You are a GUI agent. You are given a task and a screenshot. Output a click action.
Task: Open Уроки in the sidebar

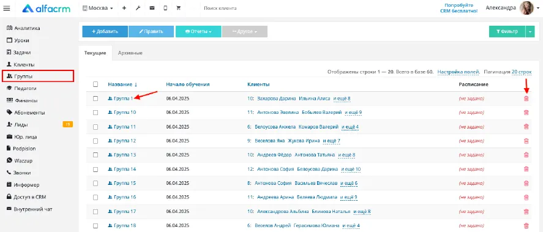18,40
